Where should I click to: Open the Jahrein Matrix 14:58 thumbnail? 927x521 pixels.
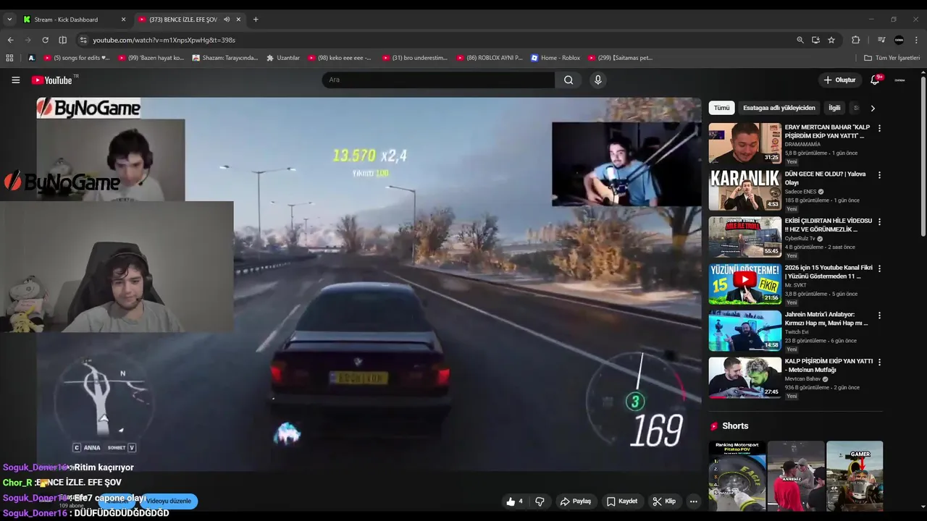[x=744, y=331]
